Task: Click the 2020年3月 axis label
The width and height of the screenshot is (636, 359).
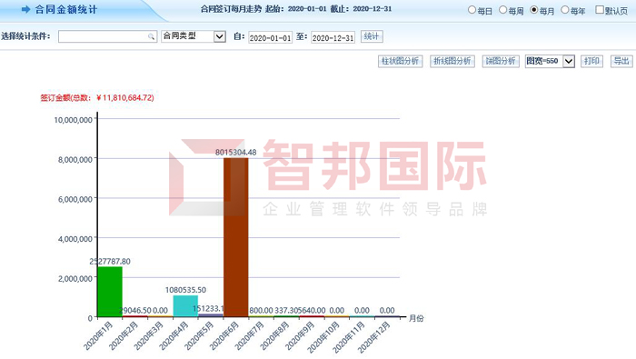Action: pyautogui.click(x=149, y=335)
